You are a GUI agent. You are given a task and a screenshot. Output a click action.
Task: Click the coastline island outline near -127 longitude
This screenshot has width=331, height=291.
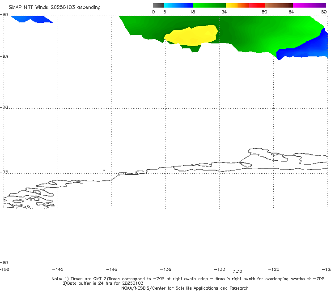(267, 154)
